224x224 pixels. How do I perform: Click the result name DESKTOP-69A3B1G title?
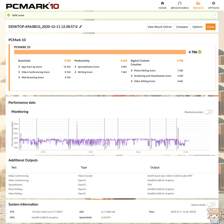[x=43, y=27]
